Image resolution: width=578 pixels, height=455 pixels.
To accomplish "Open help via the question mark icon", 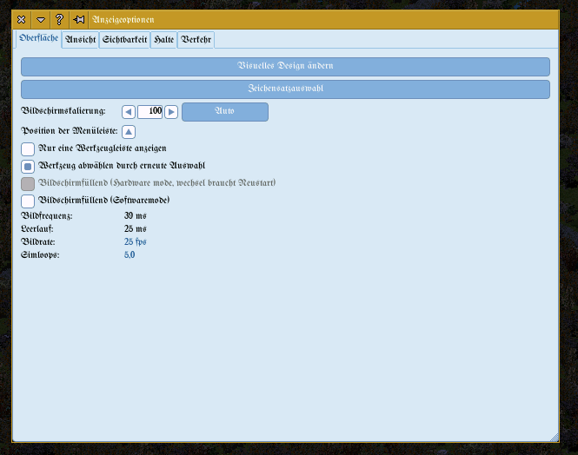I will (59, 19).
